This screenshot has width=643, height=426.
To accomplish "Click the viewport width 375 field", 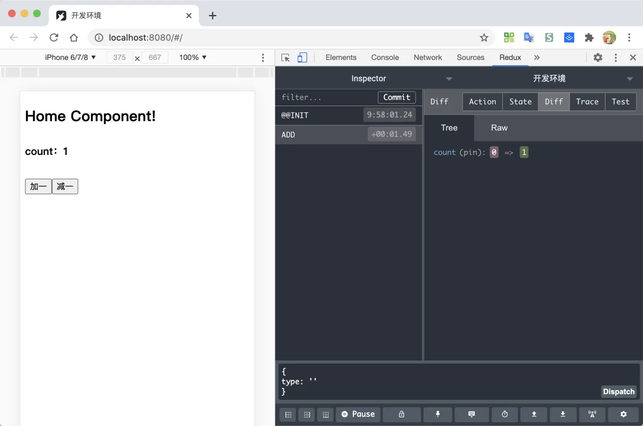I will [120, 58].
